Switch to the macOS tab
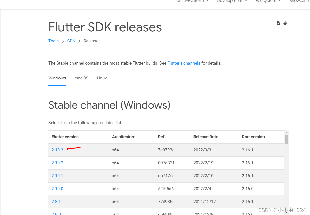The height and width of the screenshot is (215, 310). pos(81,78)
